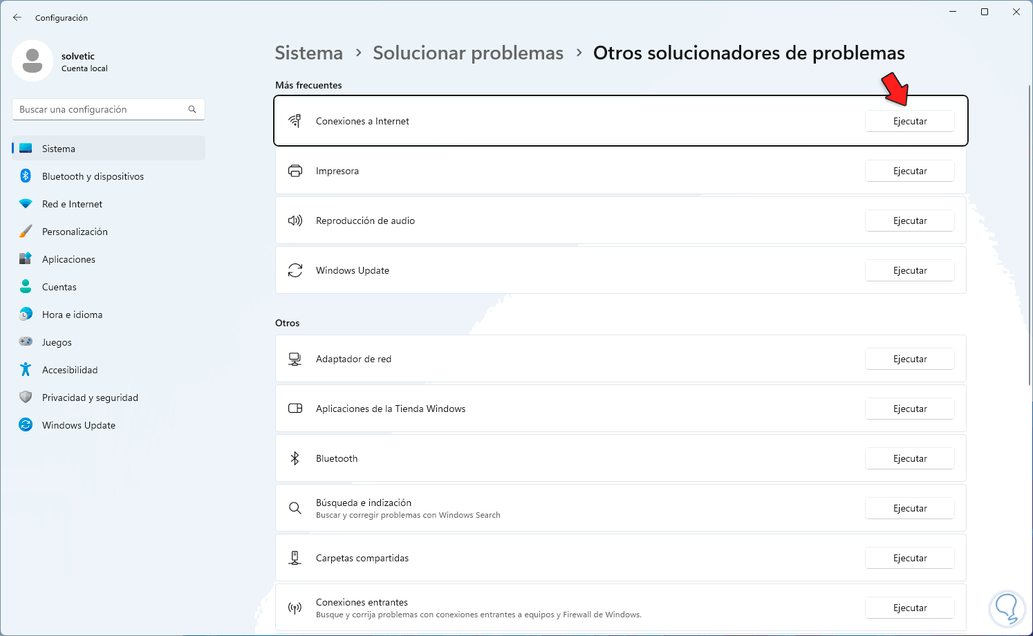The height and width of the screenshot is (636, 1033).
Task: Click the back arrow in title bar
Action: click(17, 17)
